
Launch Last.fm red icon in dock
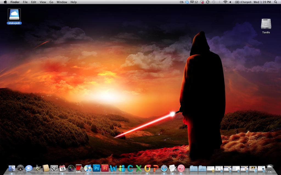coord(181,168)
